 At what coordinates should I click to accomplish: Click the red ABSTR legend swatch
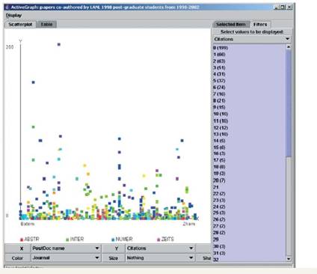[x=22, y=240]
